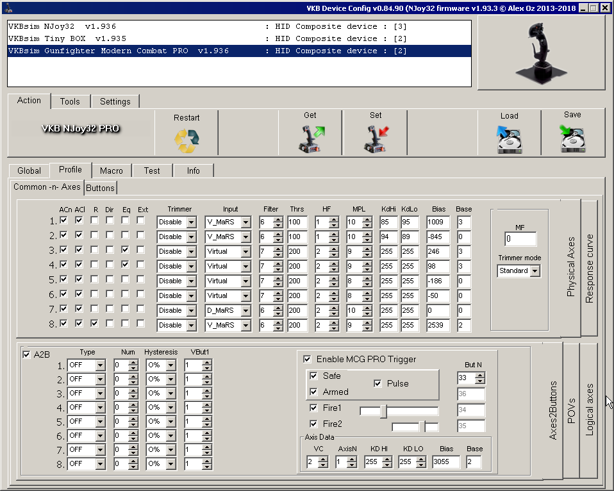Click the joystick device picture

[541, 52]
